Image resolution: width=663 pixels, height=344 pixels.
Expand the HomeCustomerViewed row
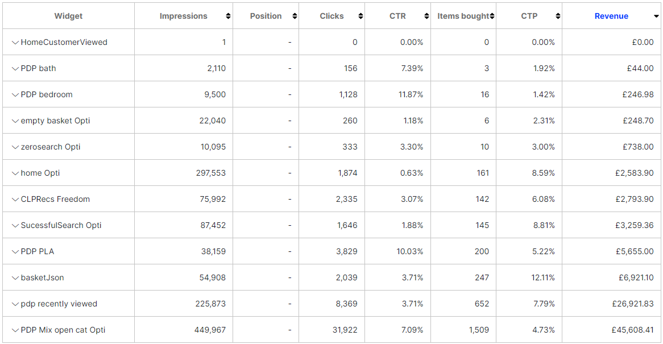click(x=15, y=42)
